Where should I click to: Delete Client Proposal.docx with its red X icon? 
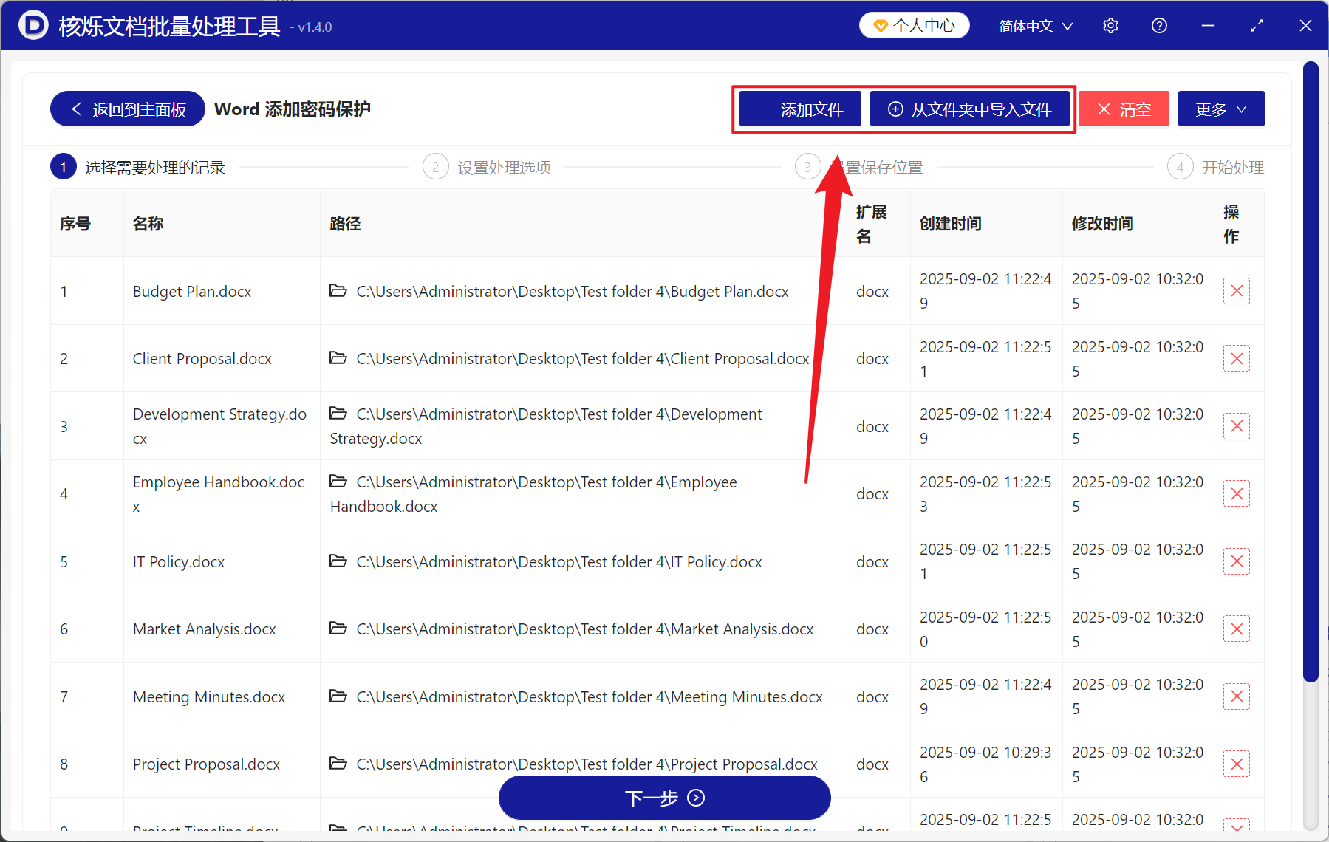pos(1236,358)
